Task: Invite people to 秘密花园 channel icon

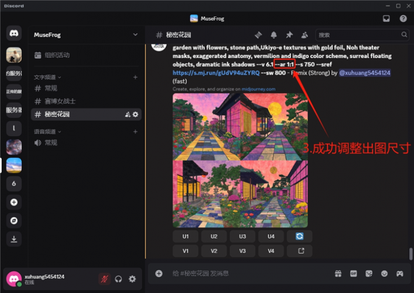Action: pyautogui.click(x=127, y=114)
